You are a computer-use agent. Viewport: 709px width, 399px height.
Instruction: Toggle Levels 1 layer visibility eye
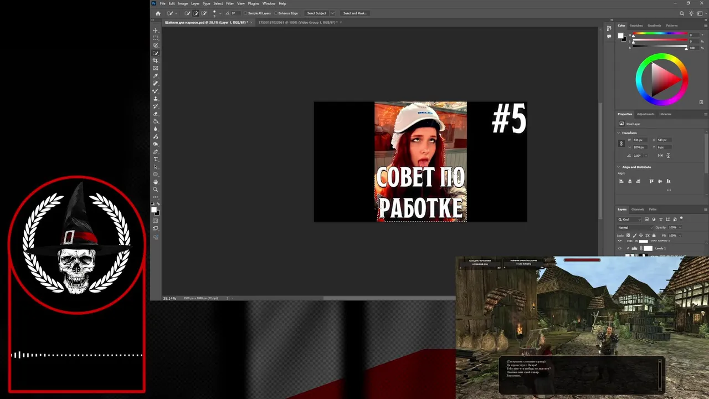620,248
